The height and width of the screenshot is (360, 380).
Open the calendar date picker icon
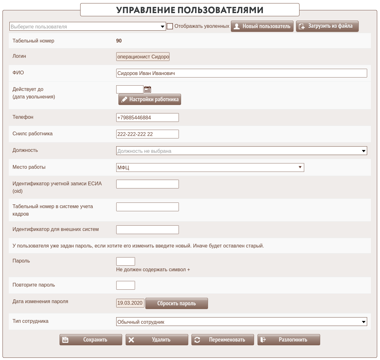pyautogui.click(x=148, y=89)
